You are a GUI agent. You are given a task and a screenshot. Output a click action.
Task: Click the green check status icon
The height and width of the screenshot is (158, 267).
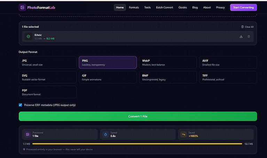click(x=29, y=36)
